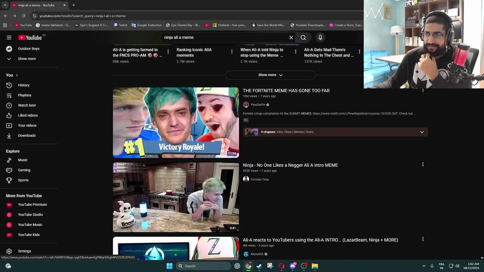Open YouTube bookmark in bookmarks bar
Viewport: 484px width, 272px height.
[x=23, y=25]
